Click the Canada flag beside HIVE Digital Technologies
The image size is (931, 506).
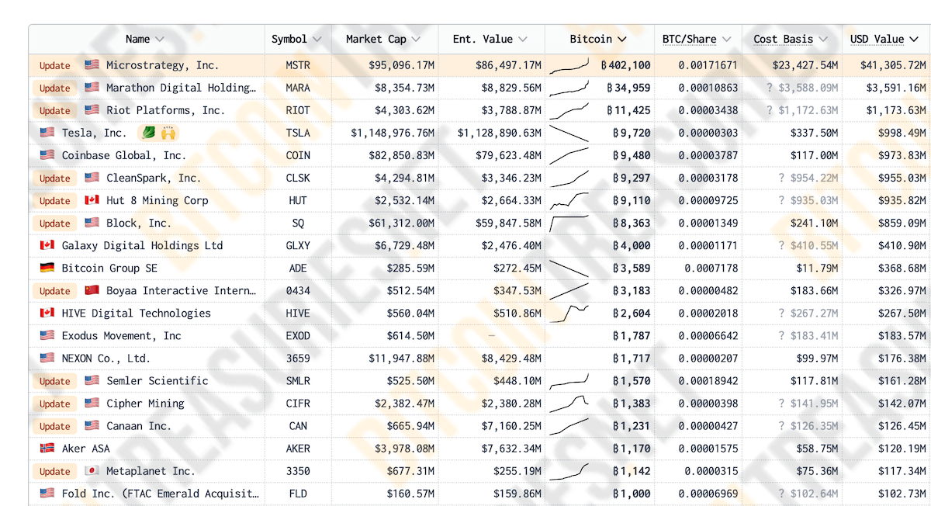pos(47,313)
